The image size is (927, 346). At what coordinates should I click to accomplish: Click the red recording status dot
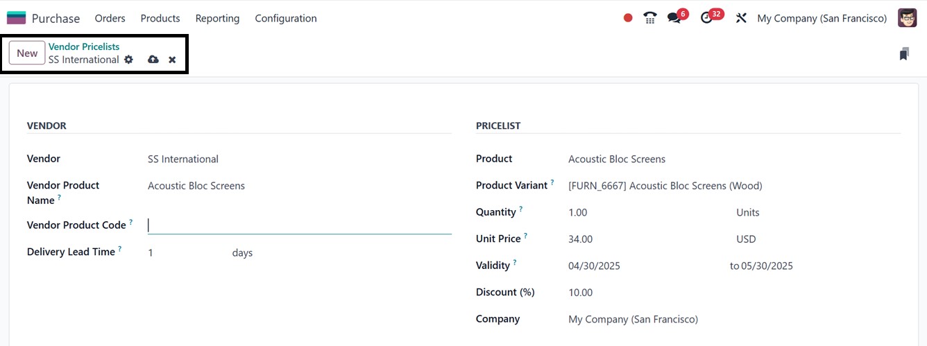pos(628,18)
